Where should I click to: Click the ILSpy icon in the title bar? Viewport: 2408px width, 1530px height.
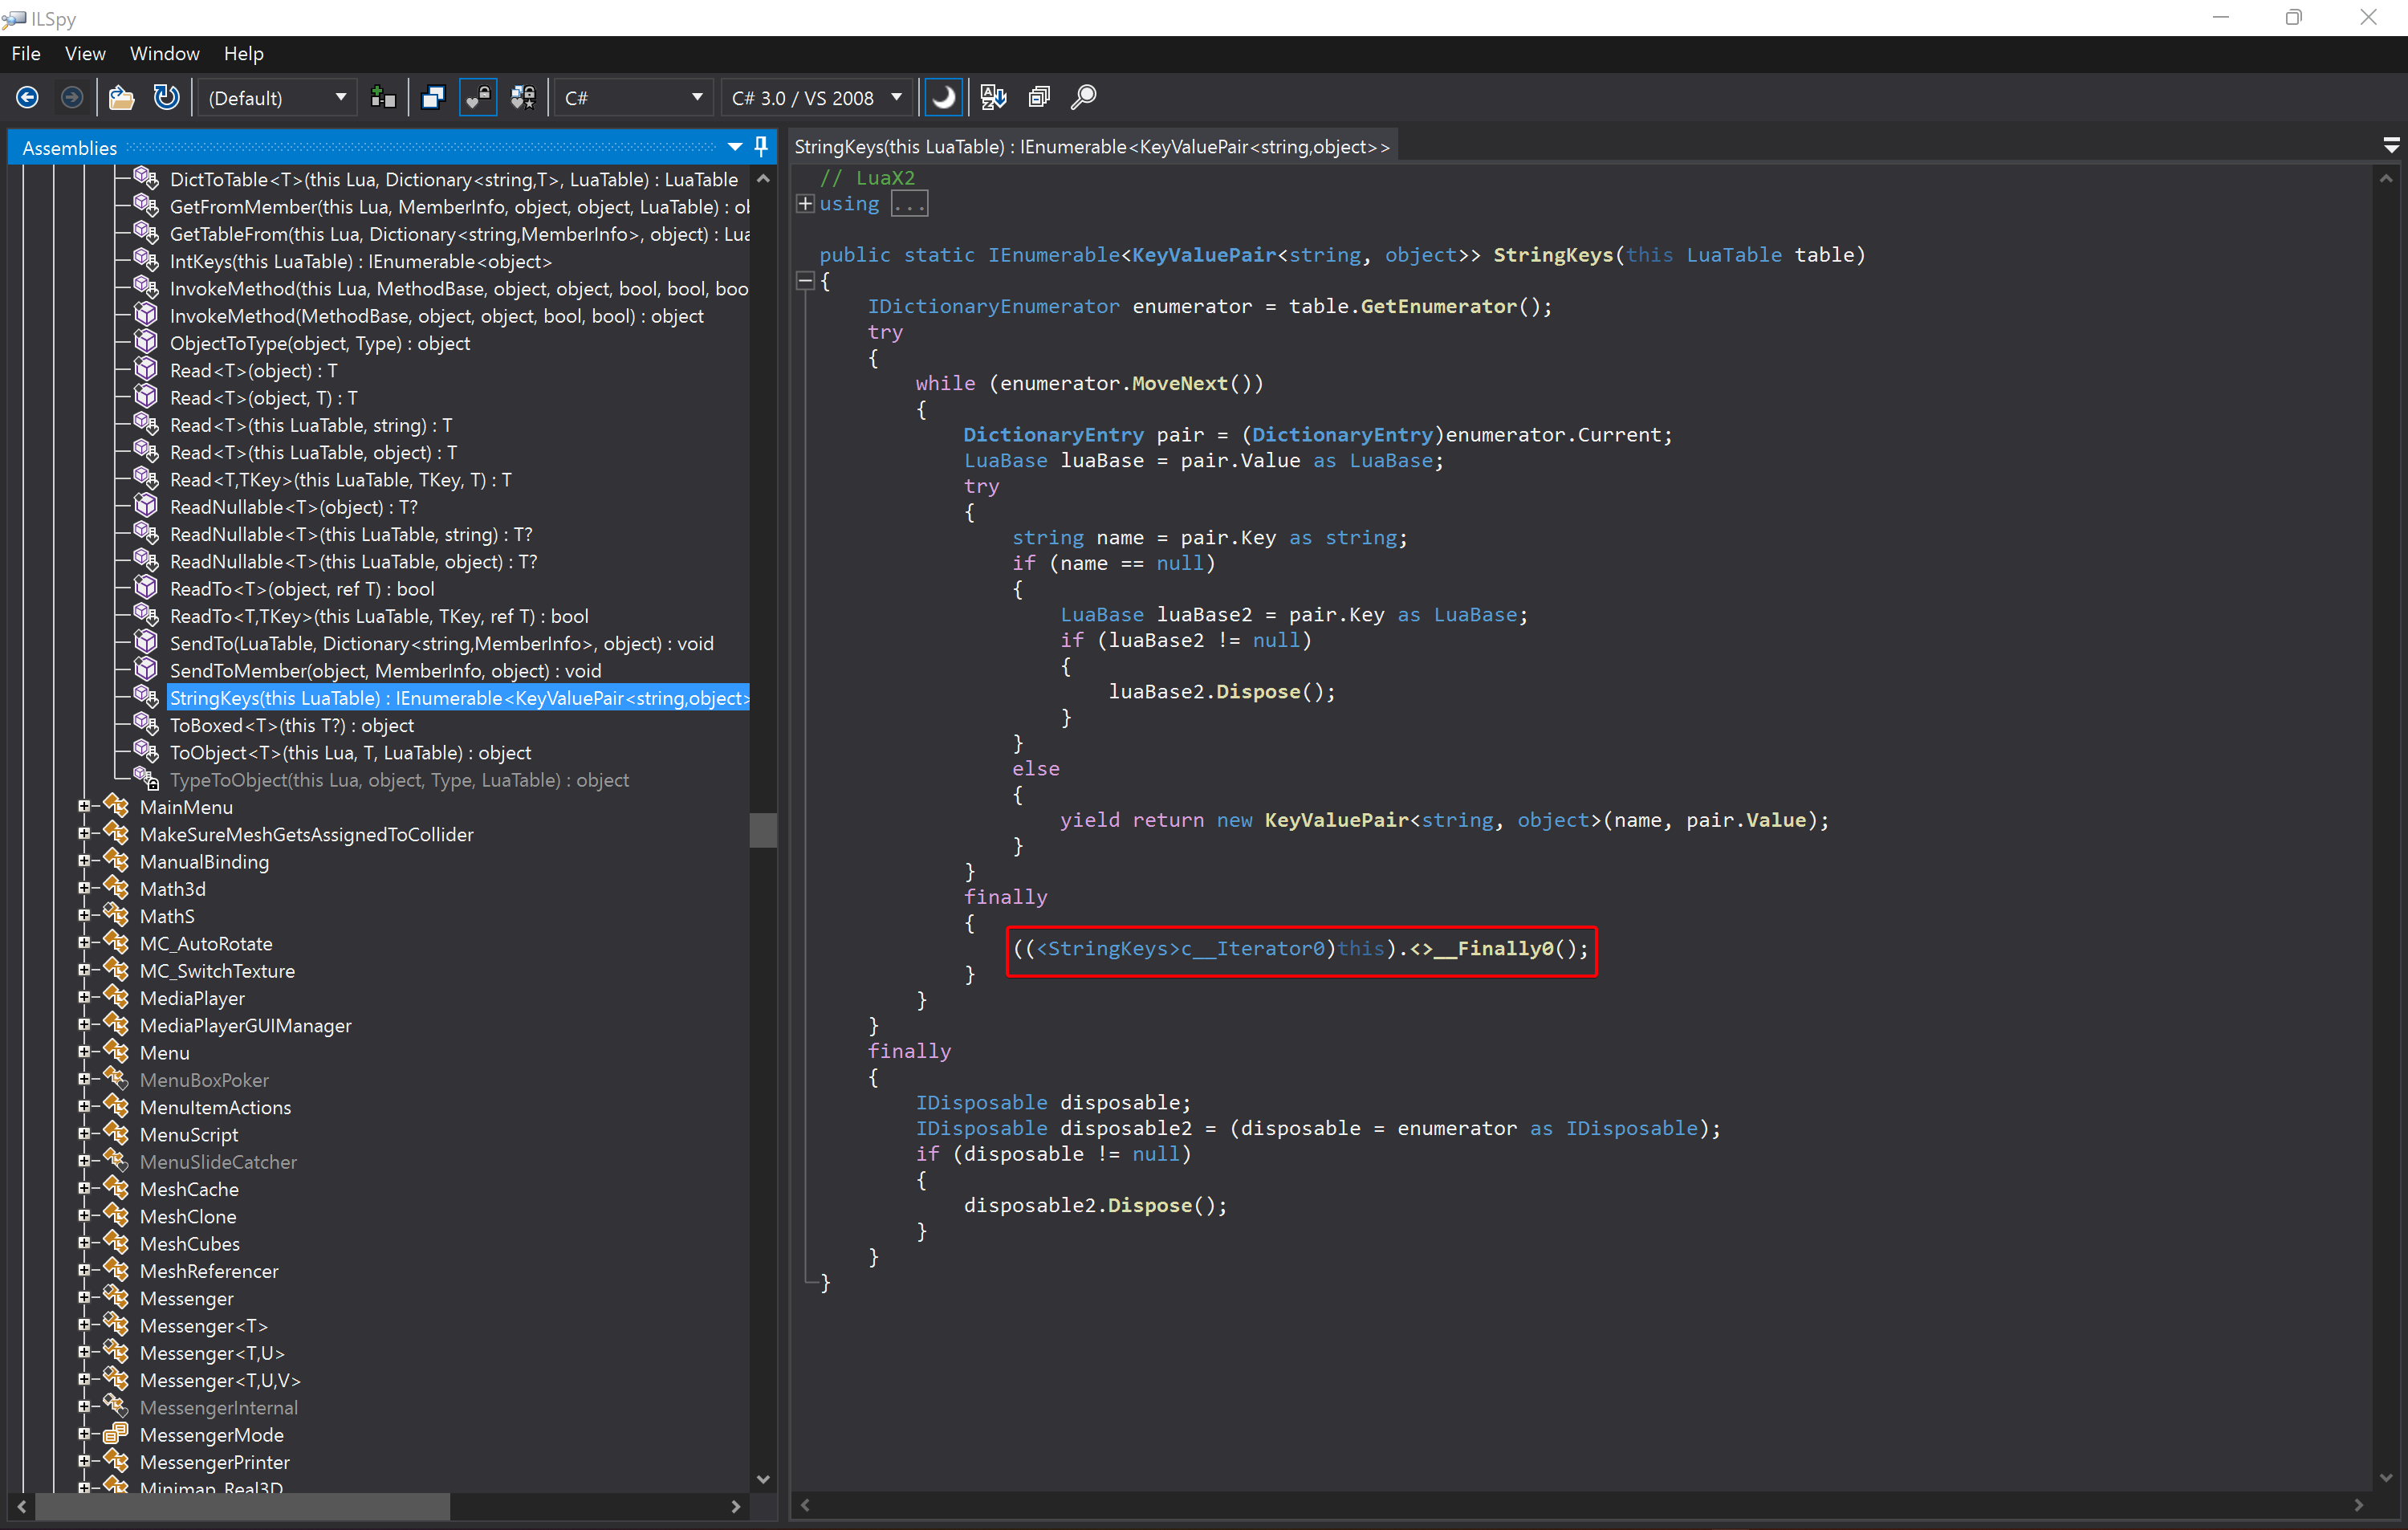13,18
